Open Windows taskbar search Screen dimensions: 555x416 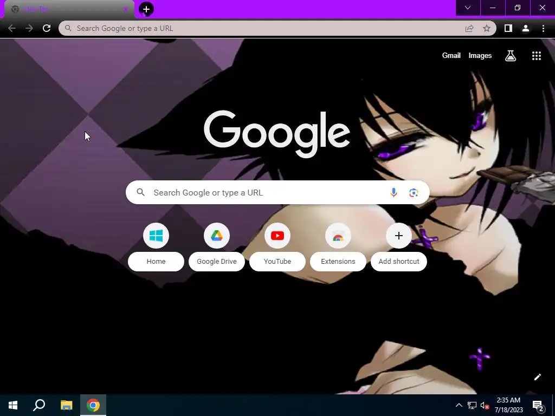point(39,405)
